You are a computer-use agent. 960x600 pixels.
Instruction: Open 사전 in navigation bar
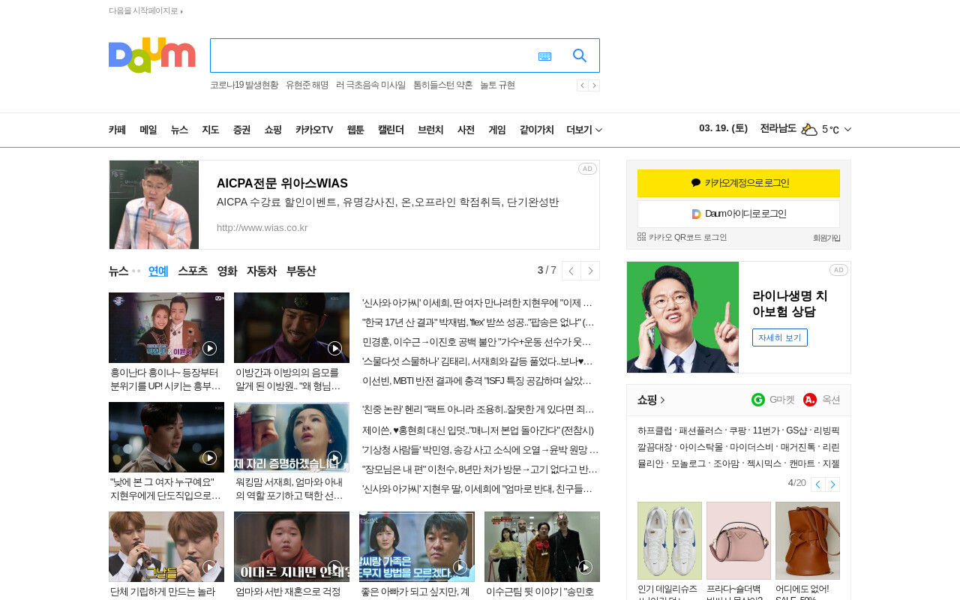coord(466,130)
